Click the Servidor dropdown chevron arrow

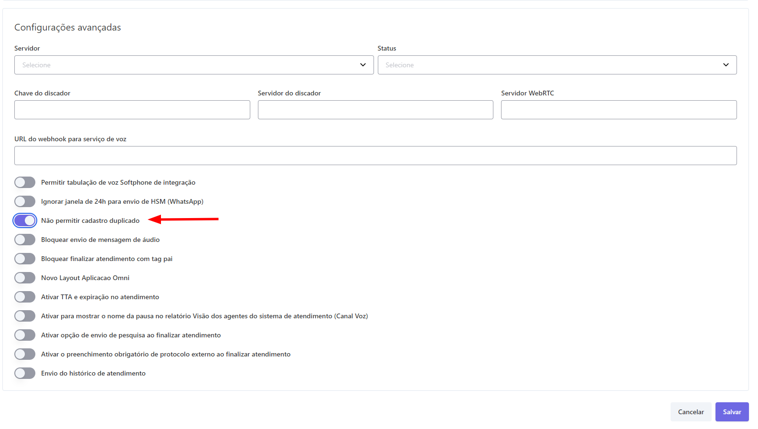coord(363,65)
